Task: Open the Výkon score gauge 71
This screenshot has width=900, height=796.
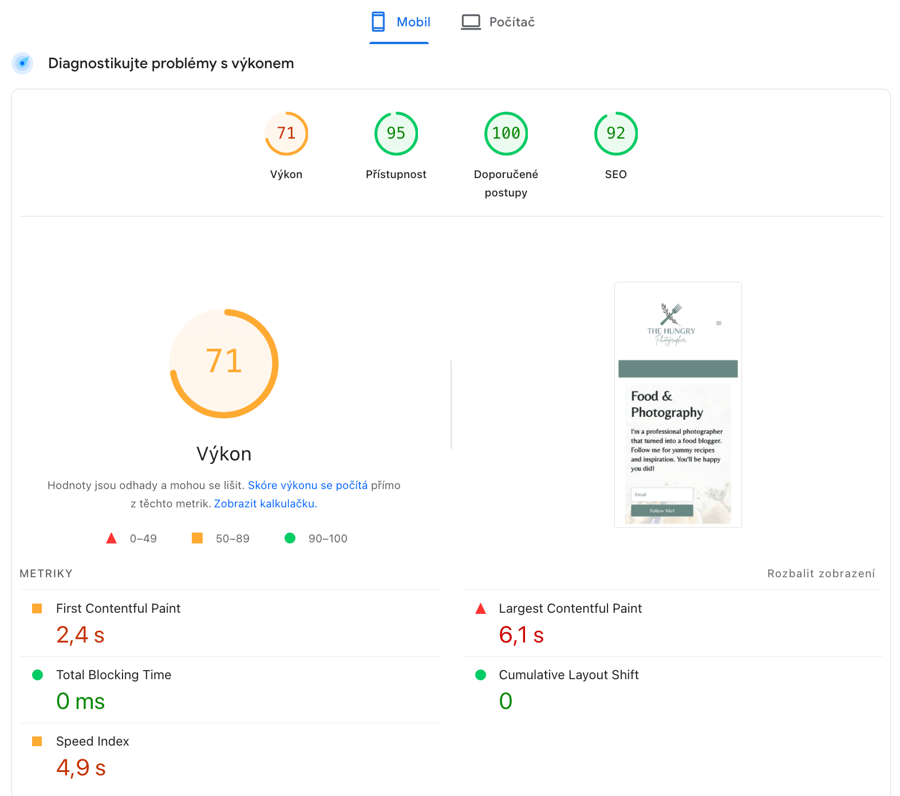Action: [286, 133]
